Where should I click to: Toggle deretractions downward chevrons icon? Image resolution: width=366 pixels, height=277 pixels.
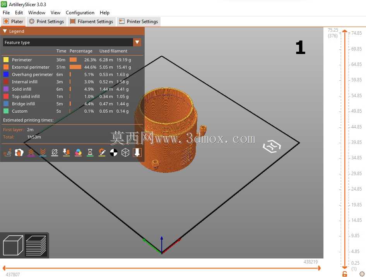click(x=43, y=153)
